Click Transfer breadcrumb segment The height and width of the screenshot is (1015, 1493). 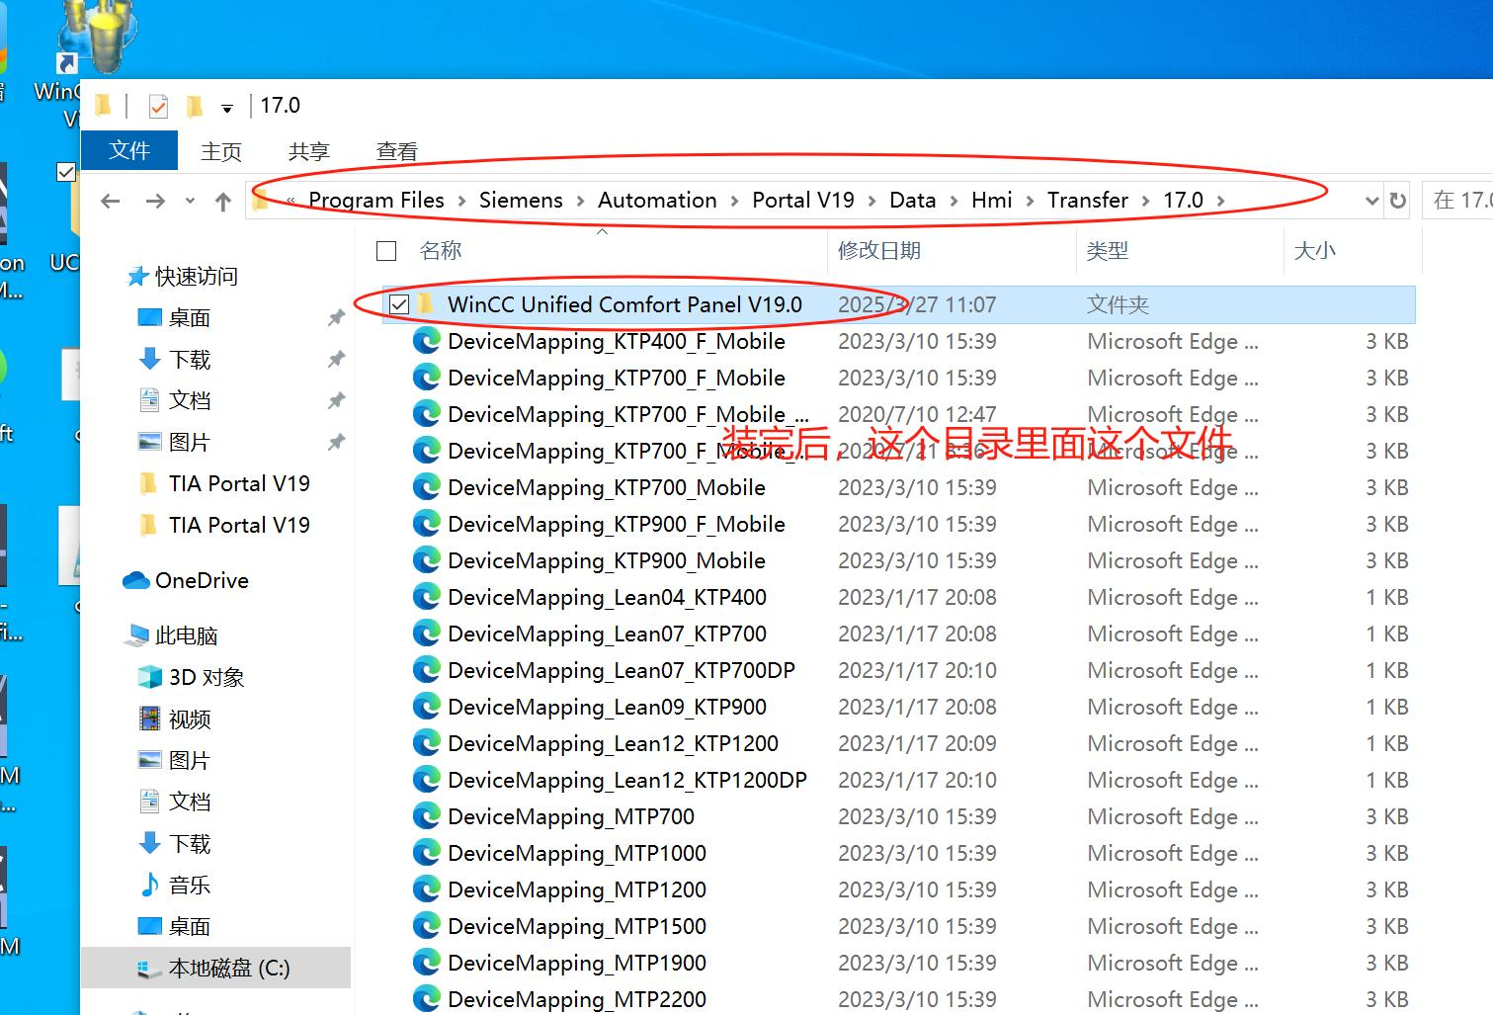pyautogui.click(x=1088, y=200)
